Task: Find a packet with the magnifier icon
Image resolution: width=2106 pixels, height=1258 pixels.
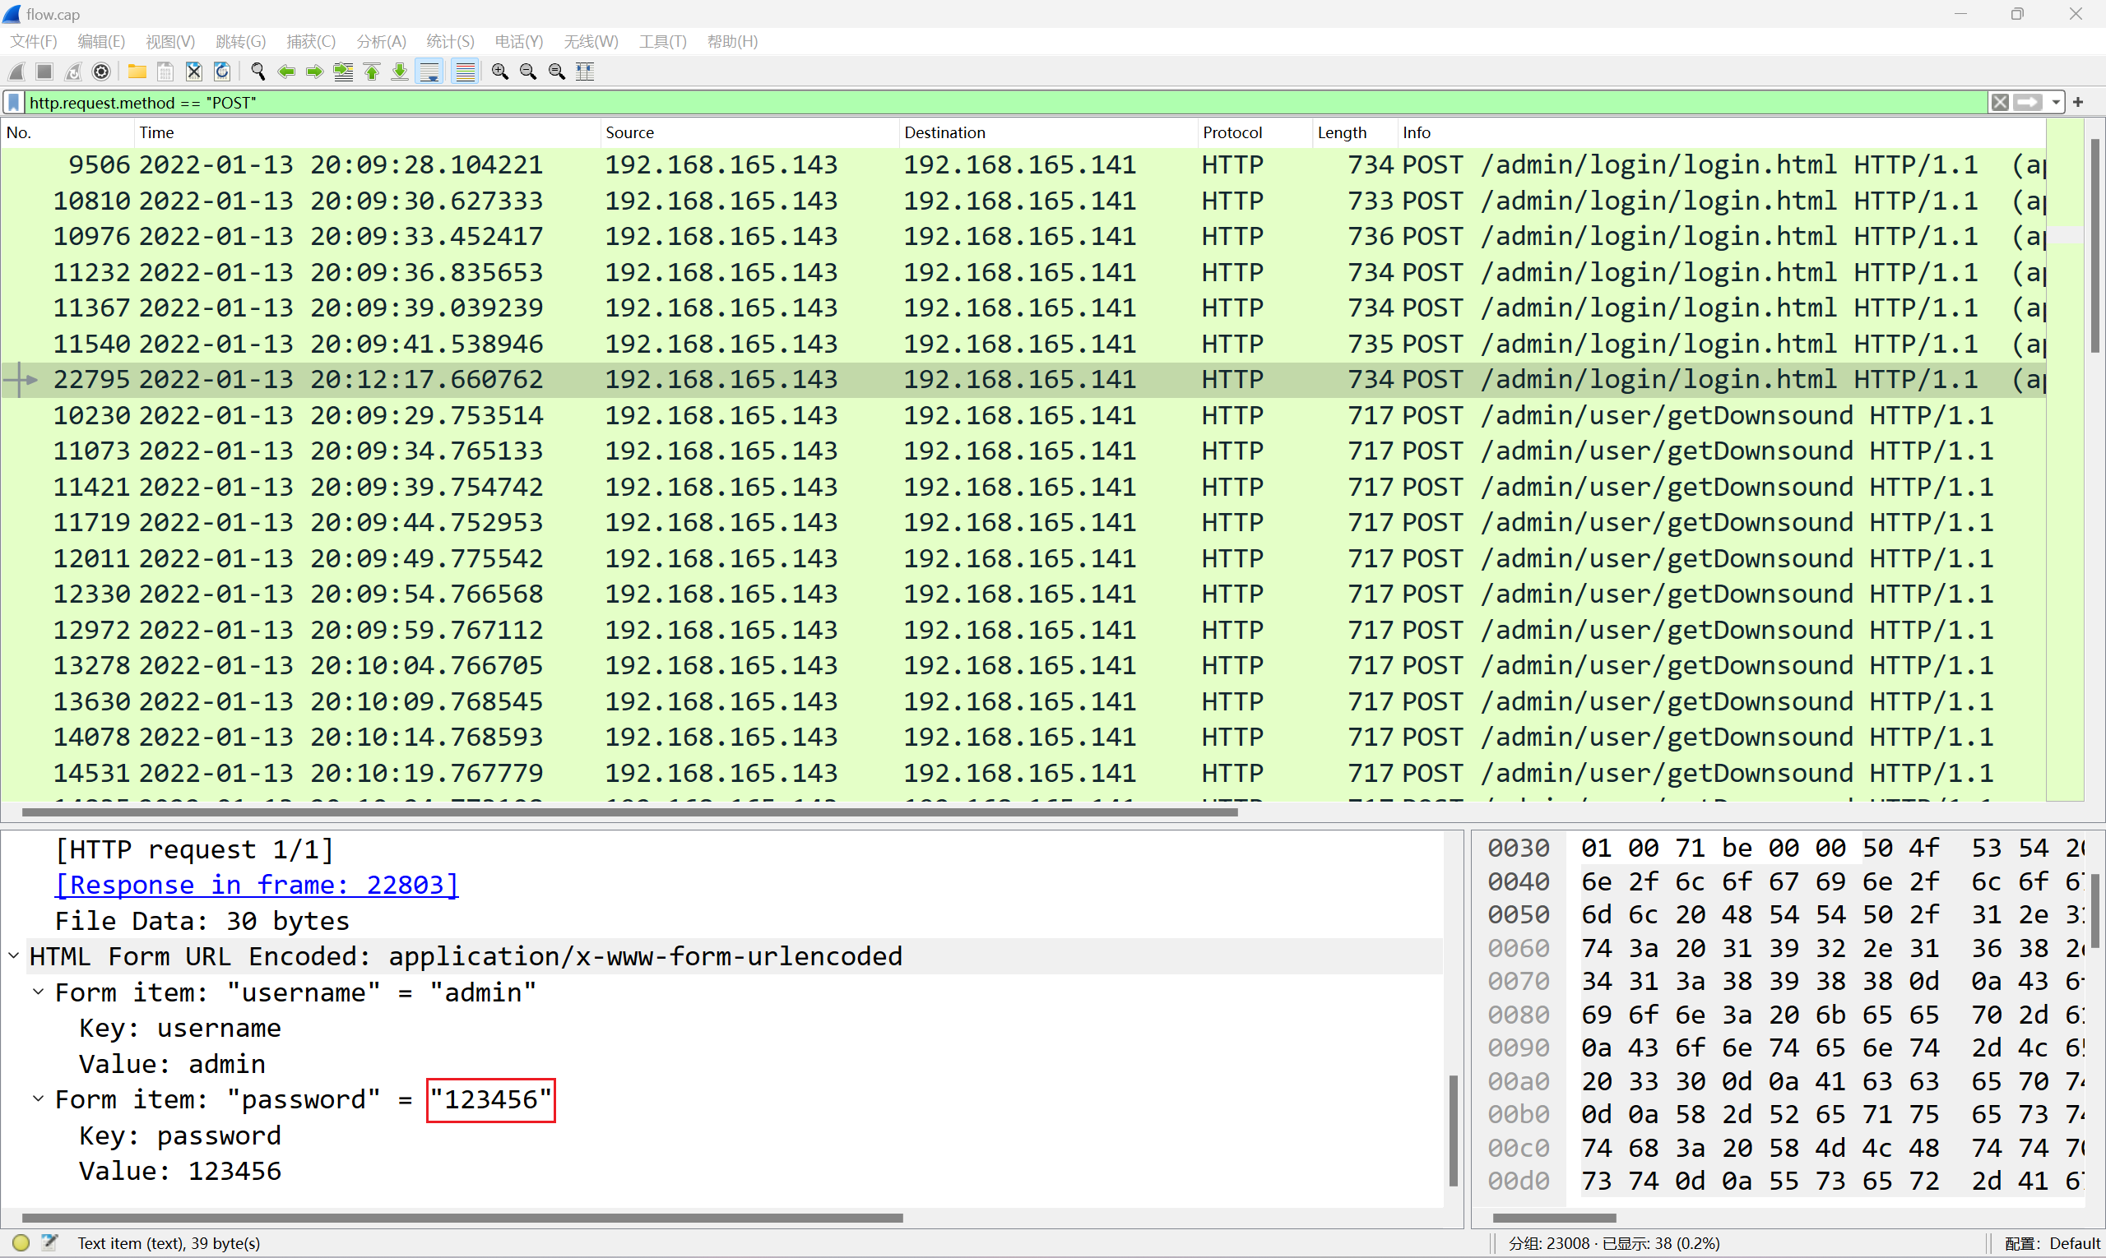Action: 257,72
